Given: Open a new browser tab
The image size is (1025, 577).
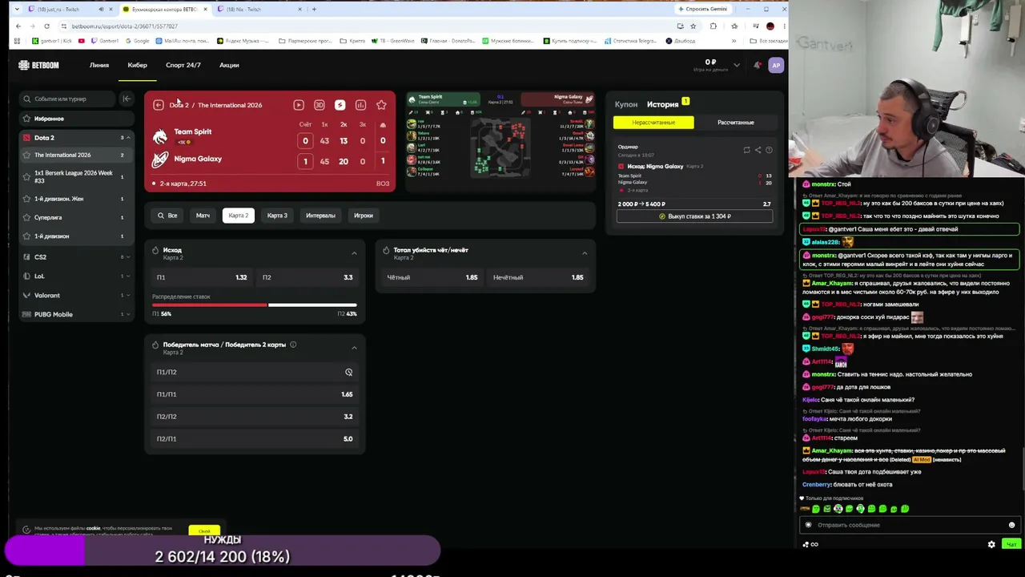Looking at the screenshot, I should pos(314,9).
